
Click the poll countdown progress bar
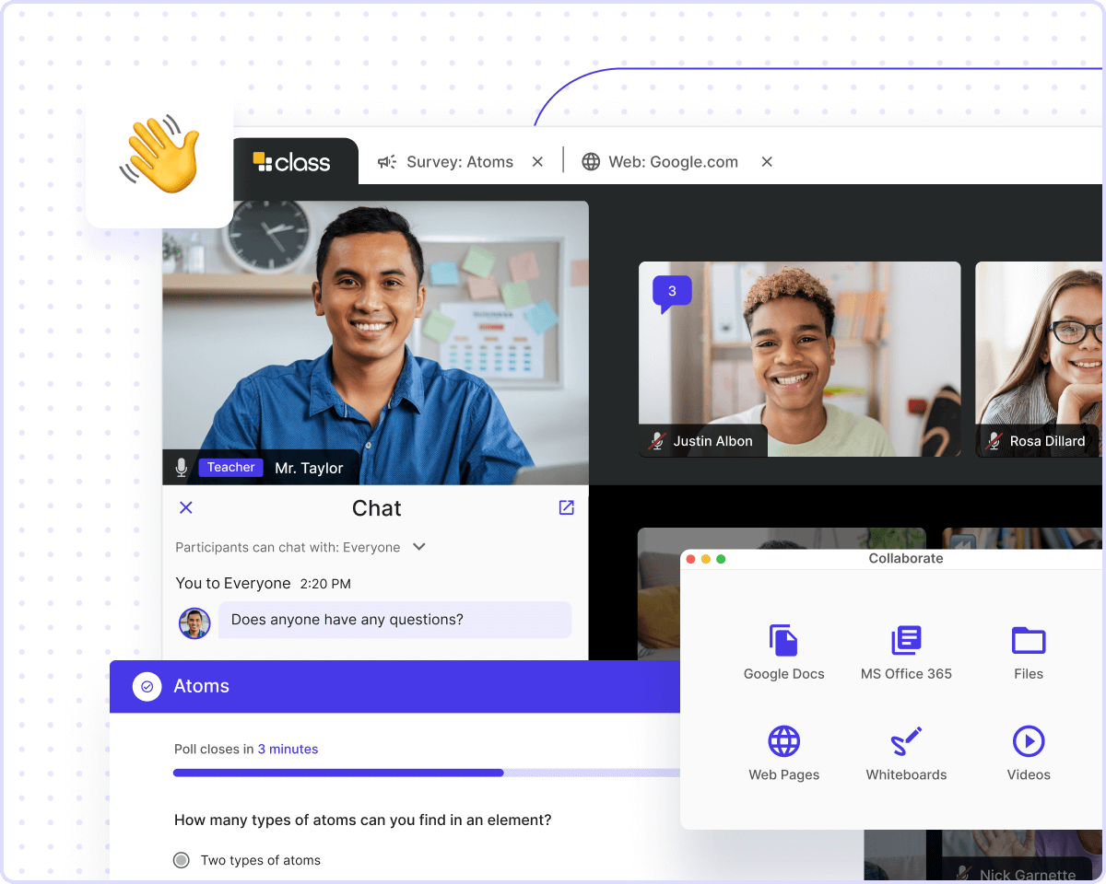click(x=426, y=773)
